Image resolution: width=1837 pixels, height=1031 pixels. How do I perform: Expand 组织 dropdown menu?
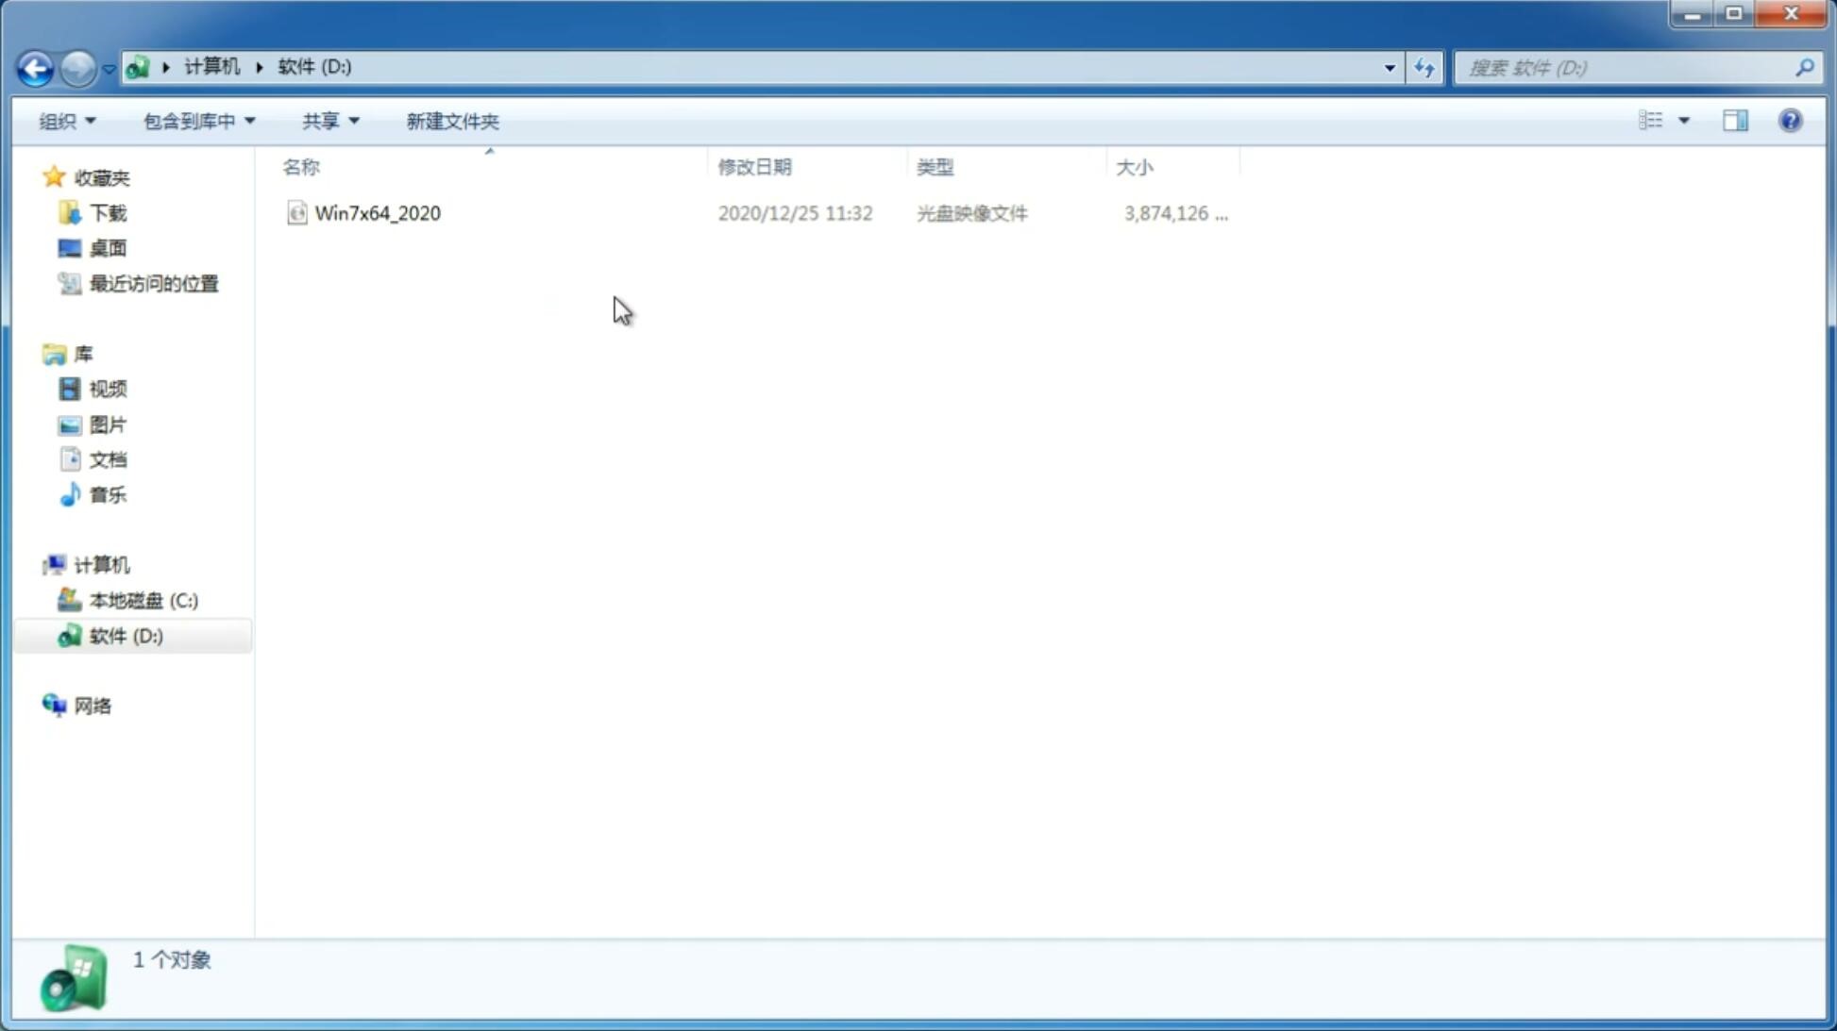68,120
